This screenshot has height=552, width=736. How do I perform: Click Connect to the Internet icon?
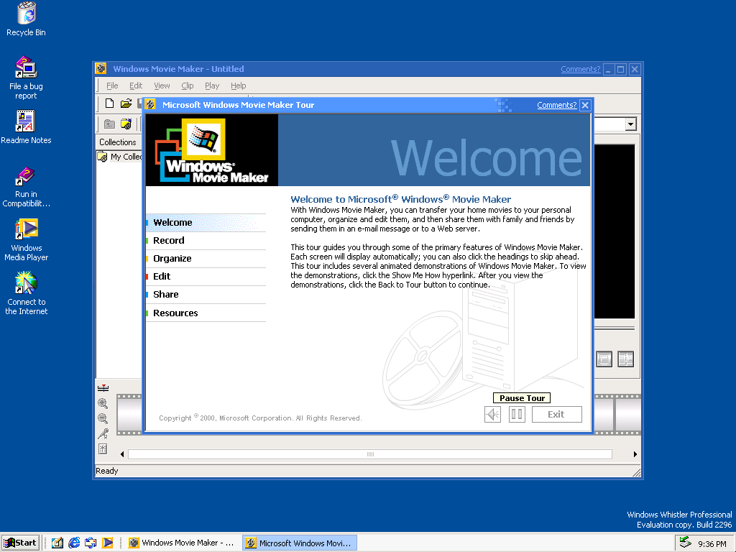click(27, 294)
